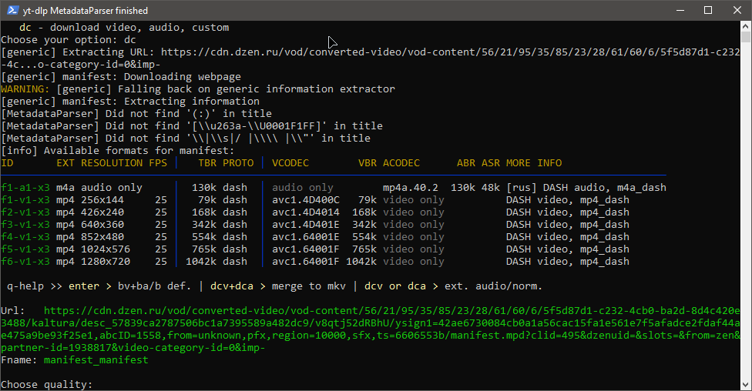Click the PowerShell icon in the title bar
Image resolution: width=752 pixels, height=391 pixels.
[x=12, y=10]
